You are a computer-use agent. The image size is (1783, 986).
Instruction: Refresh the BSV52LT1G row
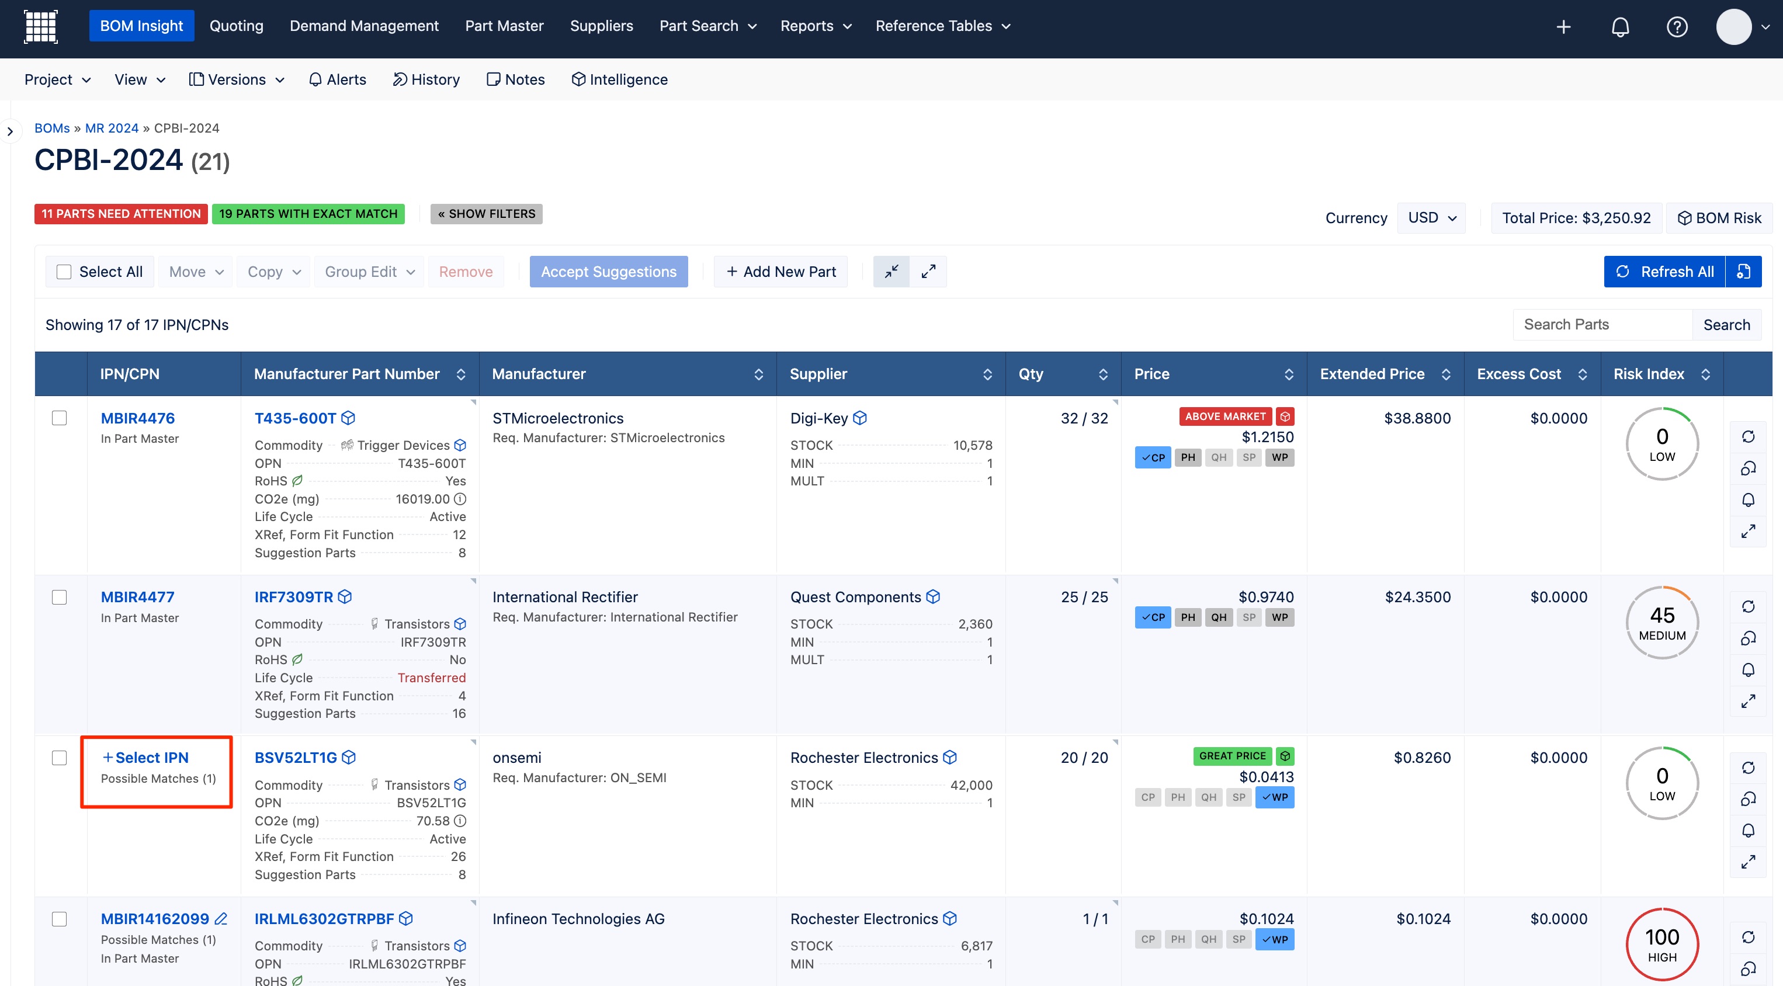(1749, 768)
